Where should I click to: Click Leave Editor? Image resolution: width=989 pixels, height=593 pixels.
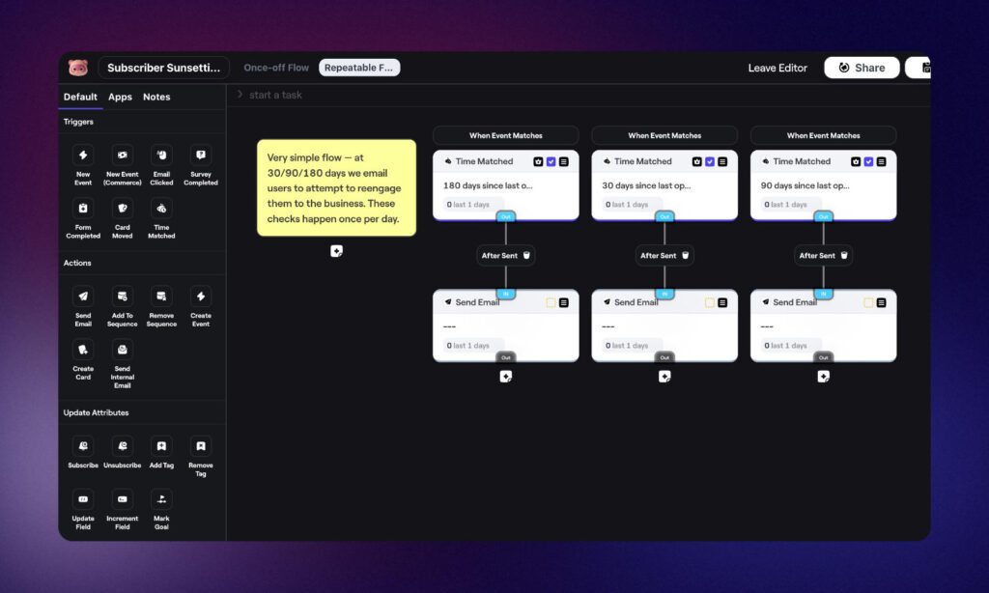pos(777,68)
